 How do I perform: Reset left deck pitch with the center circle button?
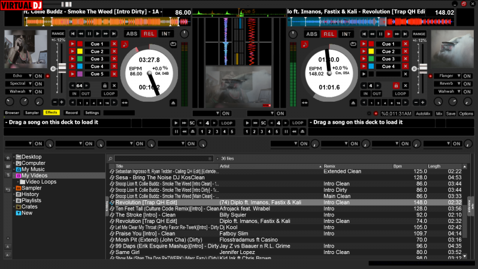pyautogui.click(x=53, y=69)
